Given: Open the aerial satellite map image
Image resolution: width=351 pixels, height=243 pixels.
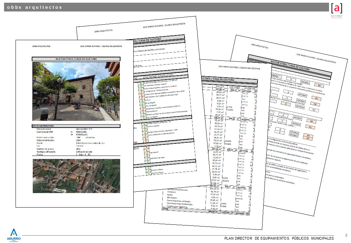Looking at the screenshot, I should [76, 176].
